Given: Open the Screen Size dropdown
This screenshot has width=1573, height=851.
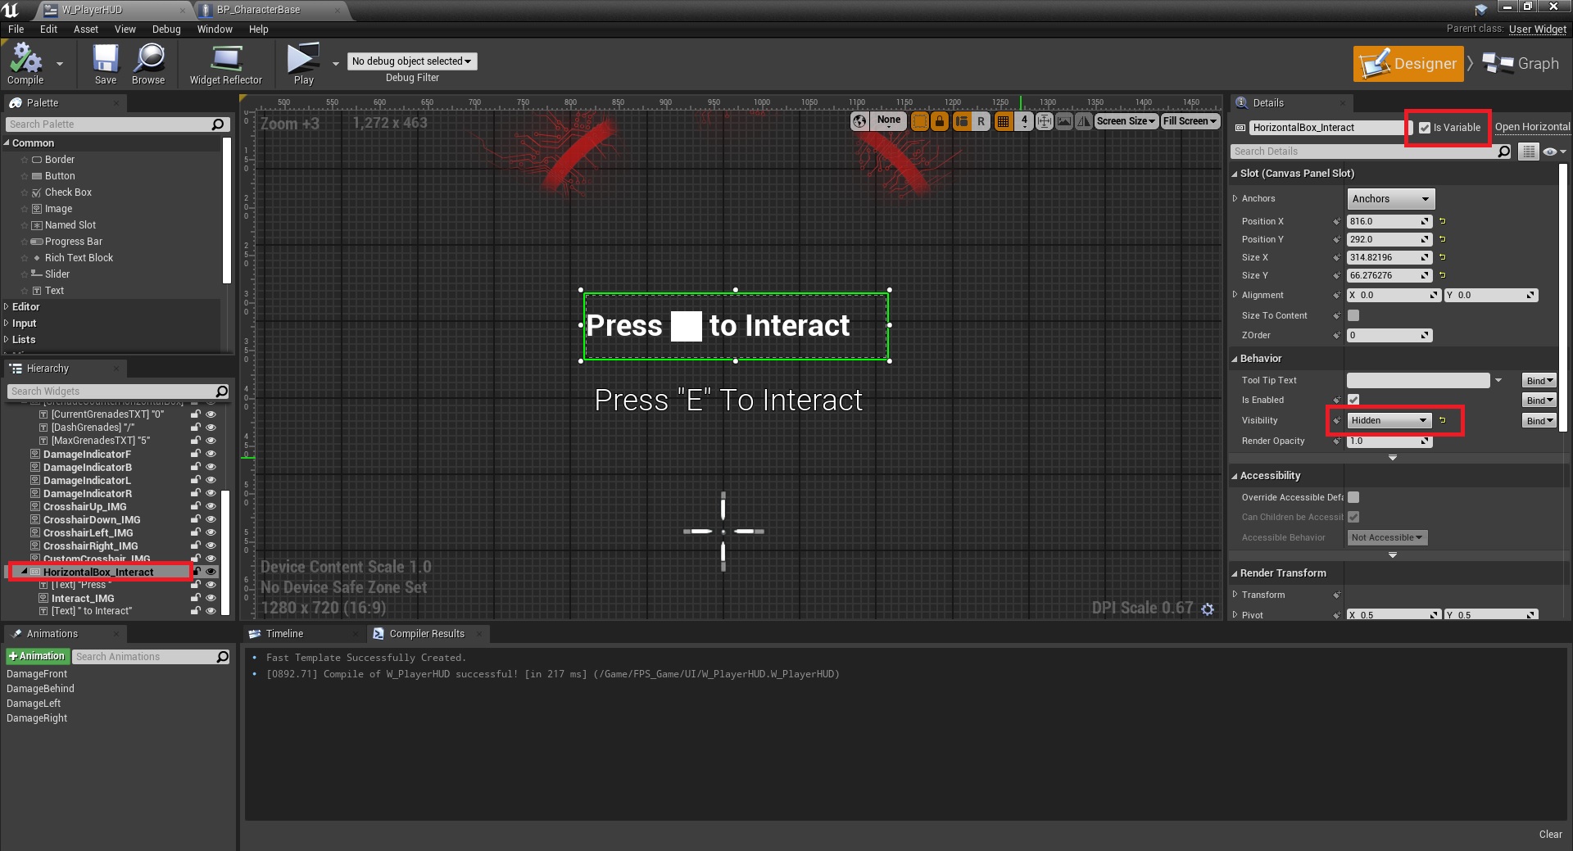Looking at the screenshot, I should tap(1126, 121).
